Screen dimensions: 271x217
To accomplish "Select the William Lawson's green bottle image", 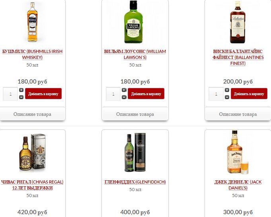I will click(134, 22).
